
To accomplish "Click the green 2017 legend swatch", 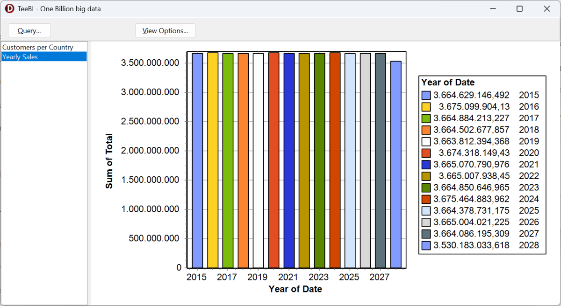I will [x=426, y=118].
